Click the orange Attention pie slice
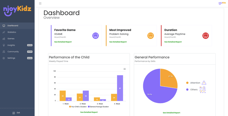 pyautogui.click(x=169, y=79)
